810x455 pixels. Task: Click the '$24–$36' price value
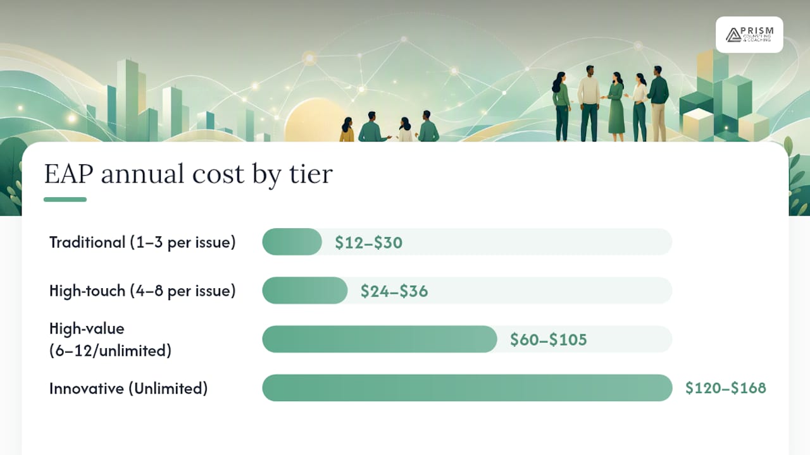[394, 291]
